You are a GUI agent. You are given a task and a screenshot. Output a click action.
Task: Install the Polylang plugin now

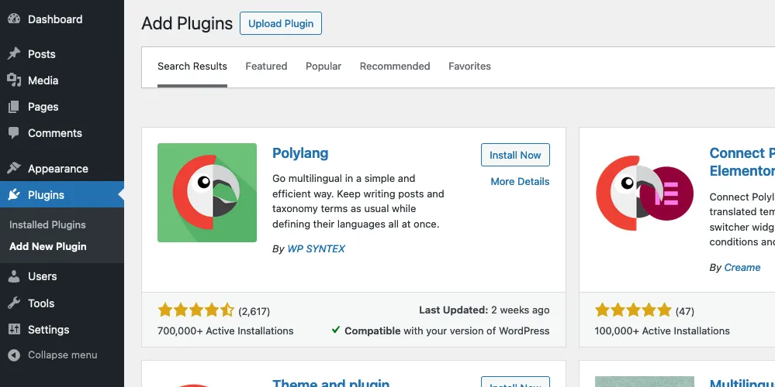(515, 155)
